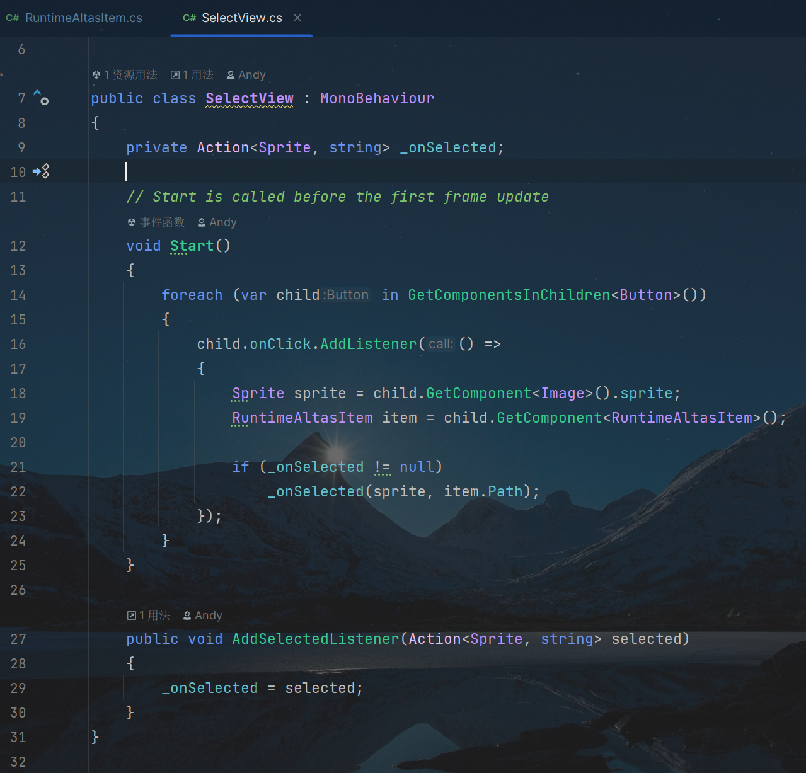Place cursor on AddSelectedListener method name

(x=315, y=639)
